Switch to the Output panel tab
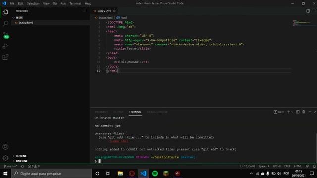317x178 pixels. click(x=118, y=112)
